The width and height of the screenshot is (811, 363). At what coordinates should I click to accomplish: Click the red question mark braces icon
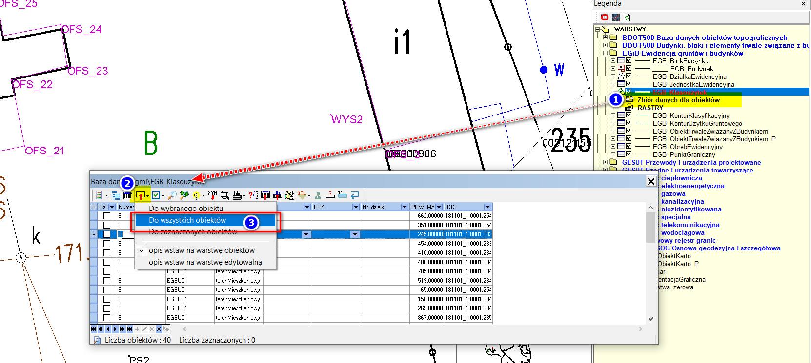253,195
